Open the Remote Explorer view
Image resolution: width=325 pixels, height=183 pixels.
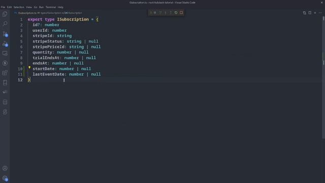point(5,53)
